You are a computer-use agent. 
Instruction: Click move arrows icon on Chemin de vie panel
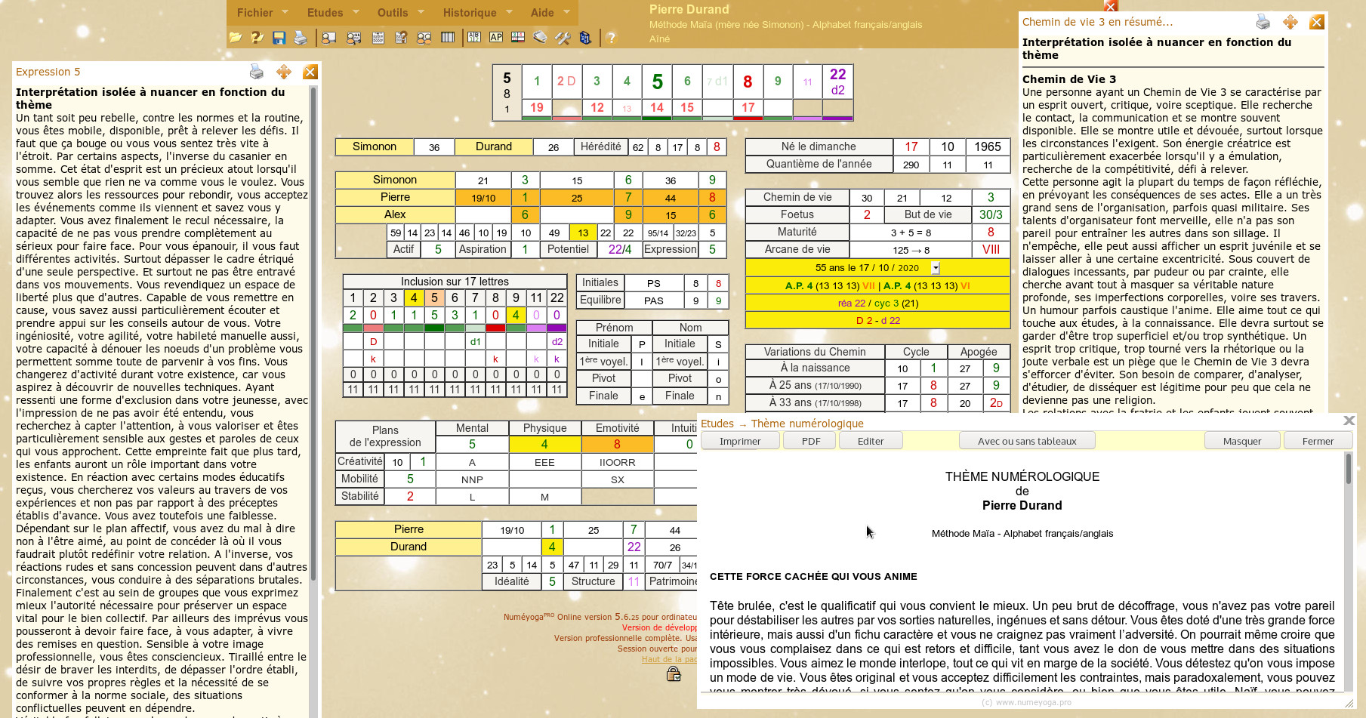click(x=1290, y=22)
